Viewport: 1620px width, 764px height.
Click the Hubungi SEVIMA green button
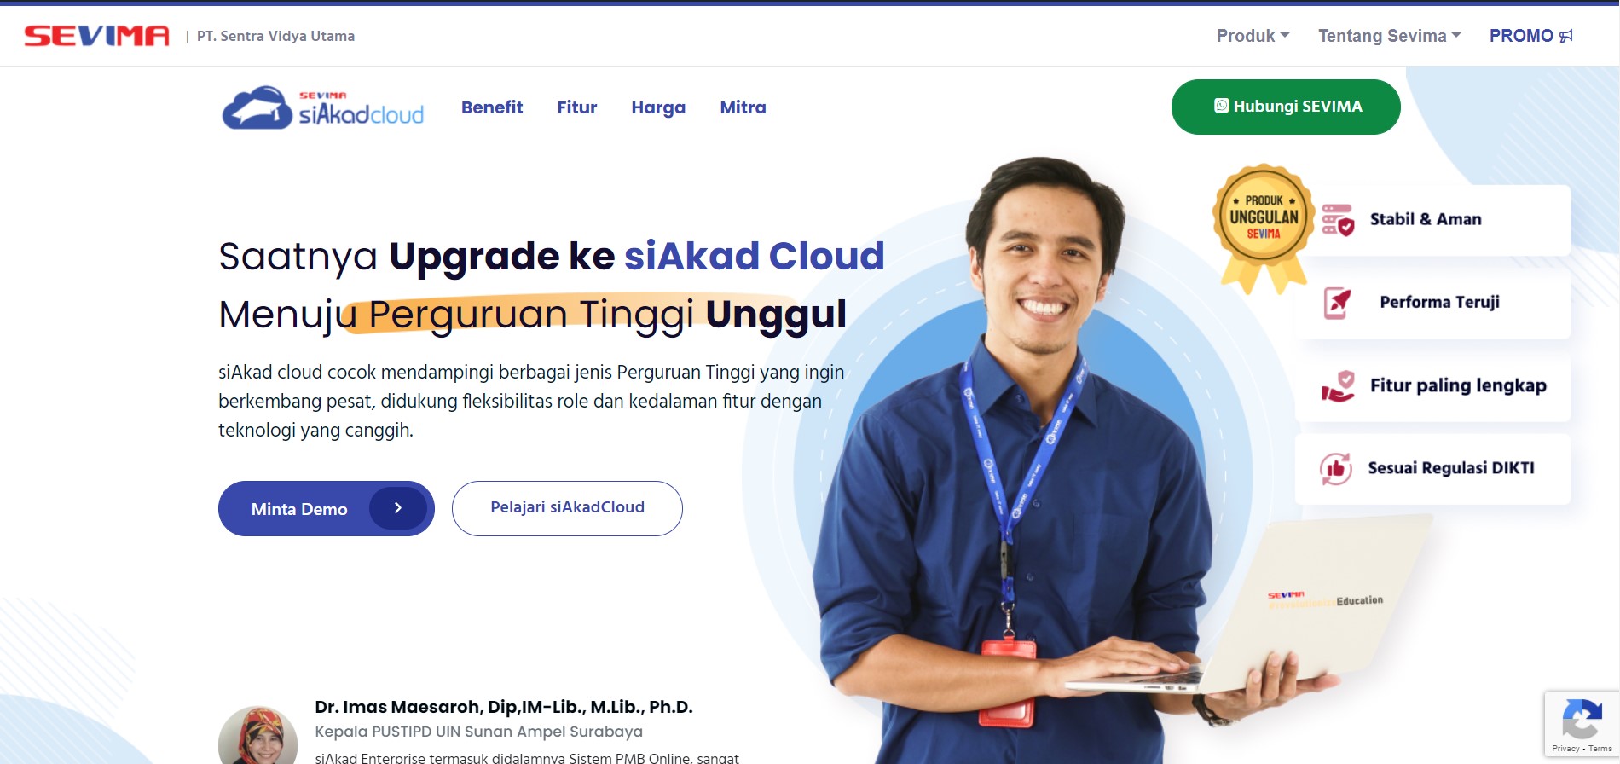click(x=1286, y=107)
